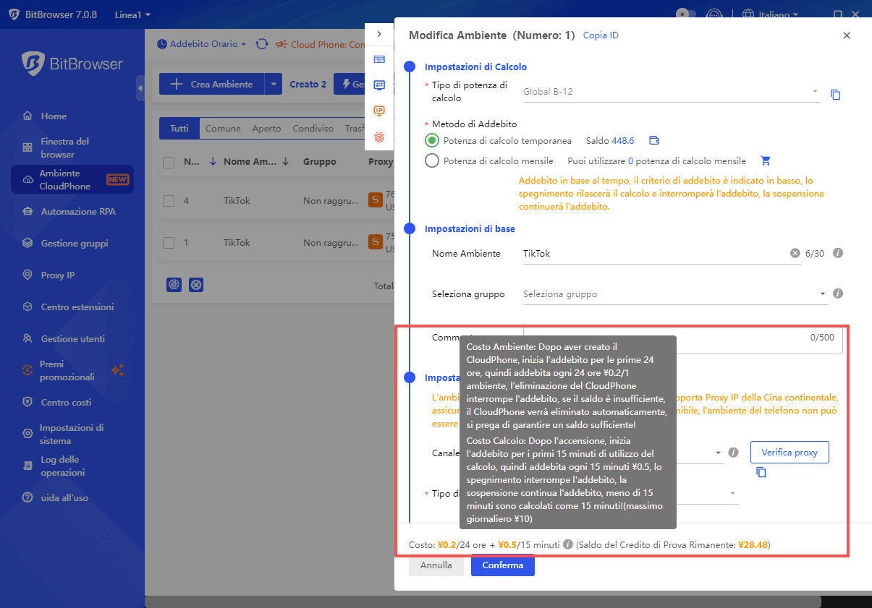
Task: Click the wallet icon next to Saldo 448.6
Action: (x=654, y=141)
